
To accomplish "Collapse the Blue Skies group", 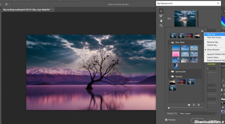I will tap(170, 42).
